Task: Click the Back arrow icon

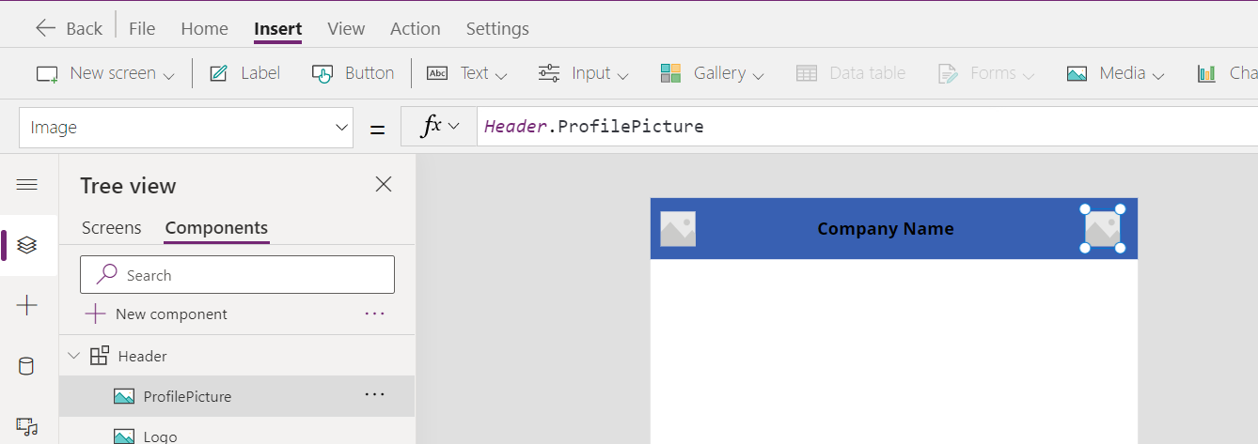Action: pyautogui.click(x=45, y=28)
